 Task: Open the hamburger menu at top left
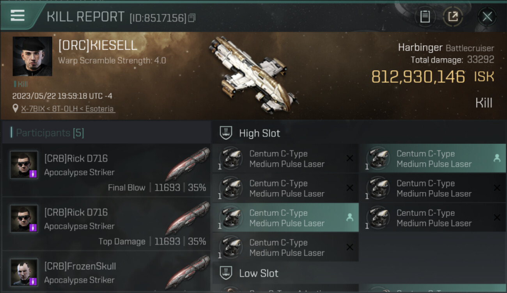(18, 16)
